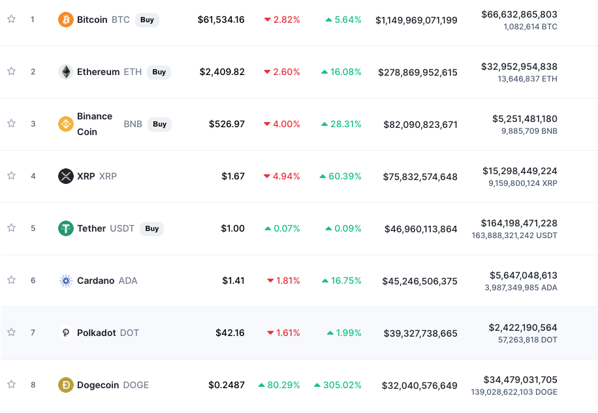Viewport: 598px width, 413px height.
Task: Click XRP price $1.67
Action: click(x=233, y=176)
